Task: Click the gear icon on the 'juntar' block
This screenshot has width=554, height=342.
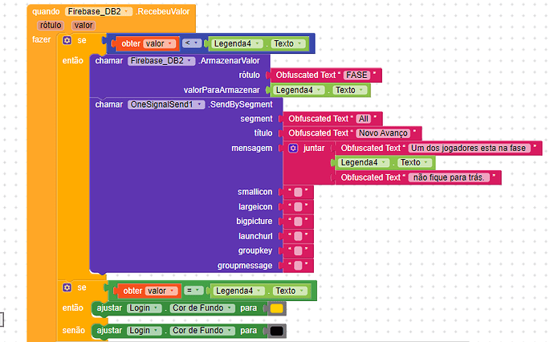Action: (293, 148)
